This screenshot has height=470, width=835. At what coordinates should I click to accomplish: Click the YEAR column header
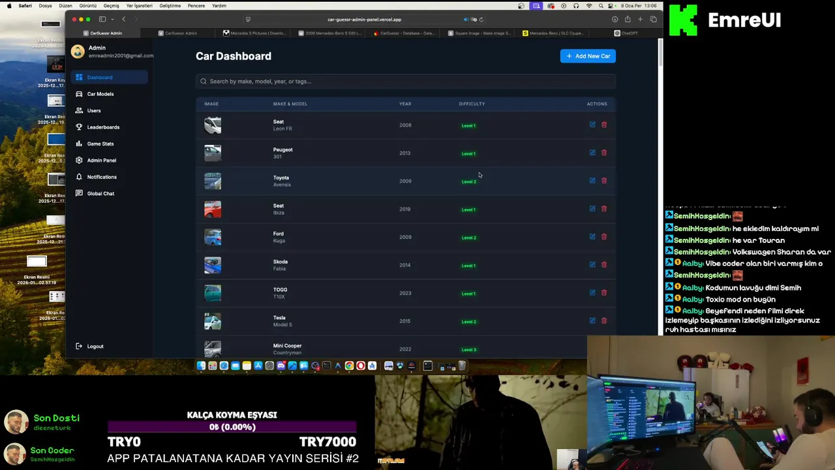[405, 104]
